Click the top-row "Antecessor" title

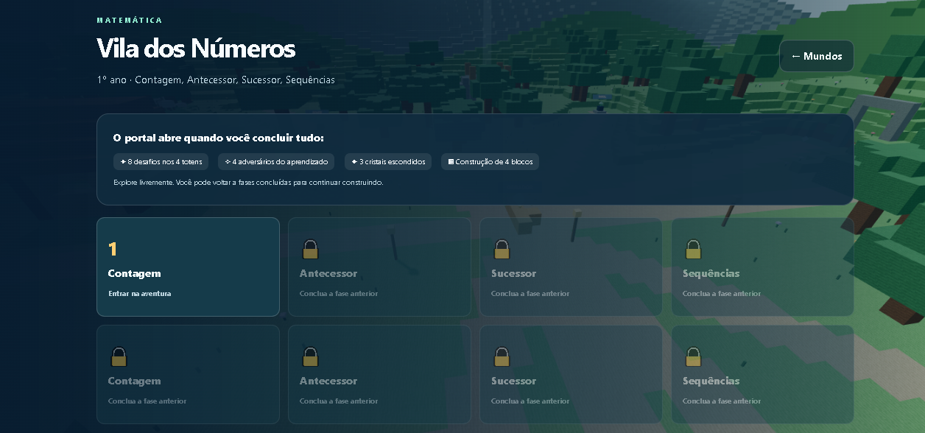[328, 273]
